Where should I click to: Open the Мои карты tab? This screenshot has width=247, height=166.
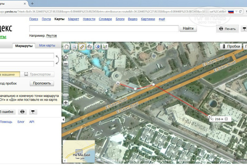[47, 45]
